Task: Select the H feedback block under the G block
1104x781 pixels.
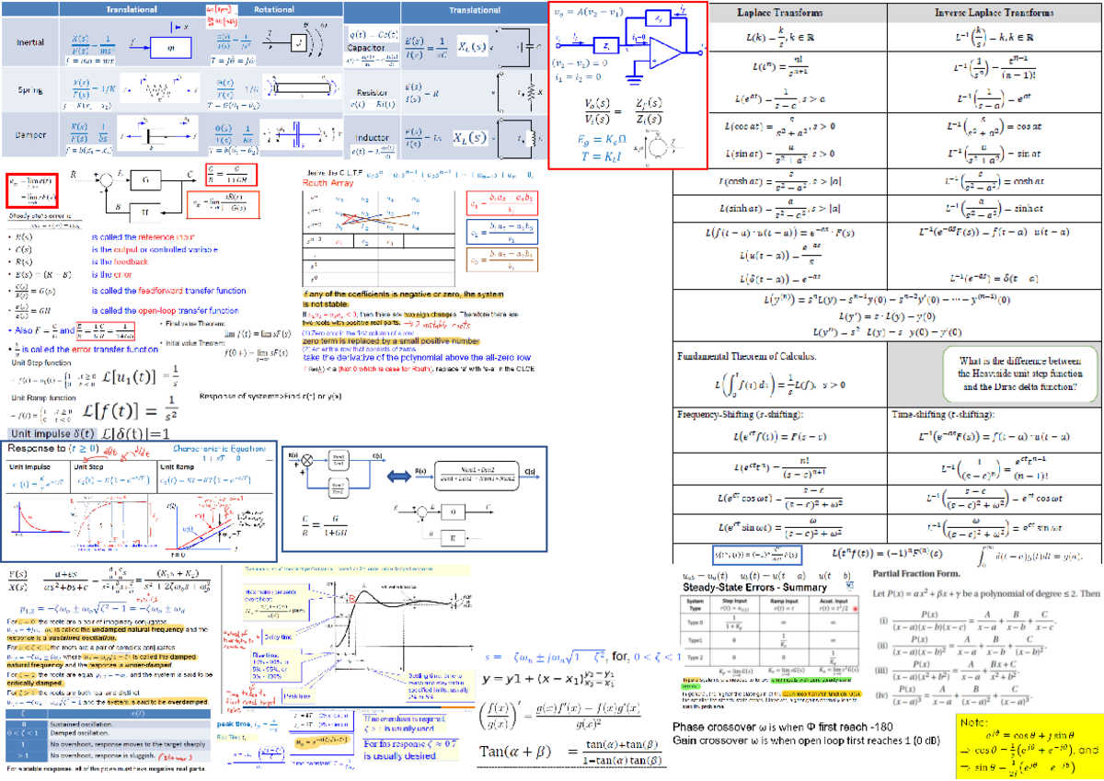Action: (146, 212)
